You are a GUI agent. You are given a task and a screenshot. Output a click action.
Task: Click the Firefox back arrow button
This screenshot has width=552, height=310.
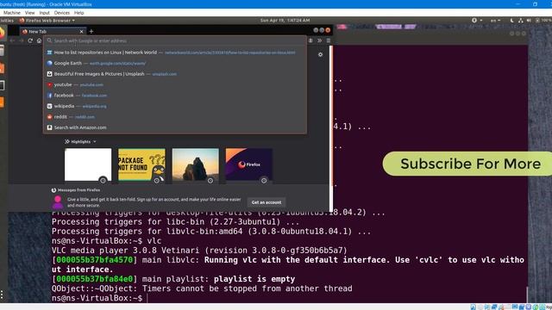tap(13, 40)
